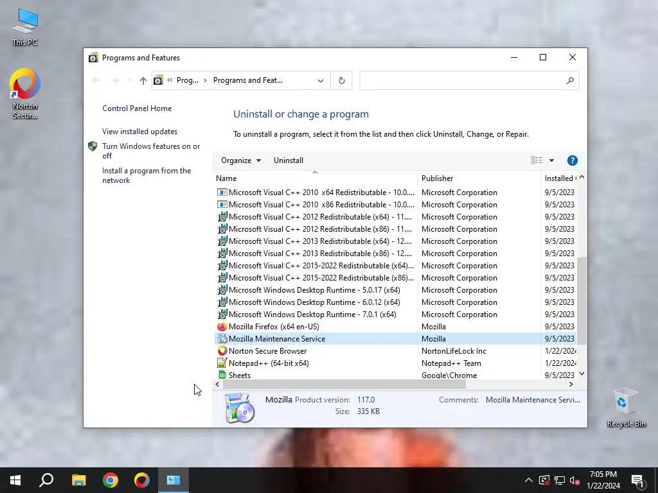This screenshot has height=493, width=658.
Task: Click the Programs and Features title bar icon
Action: coord(93,57)
